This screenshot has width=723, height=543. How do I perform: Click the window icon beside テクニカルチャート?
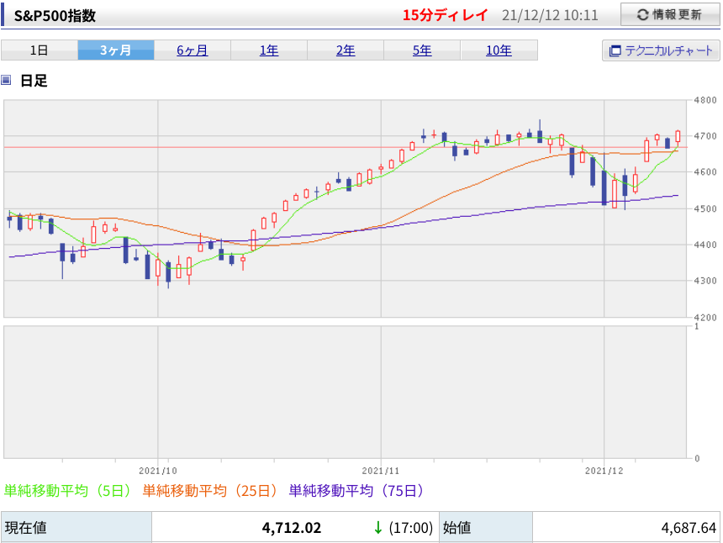pos(615,50)
